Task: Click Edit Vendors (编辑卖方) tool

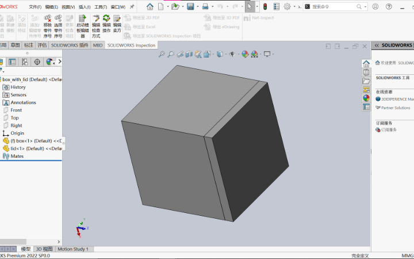Action: click(x=117, y=24)
